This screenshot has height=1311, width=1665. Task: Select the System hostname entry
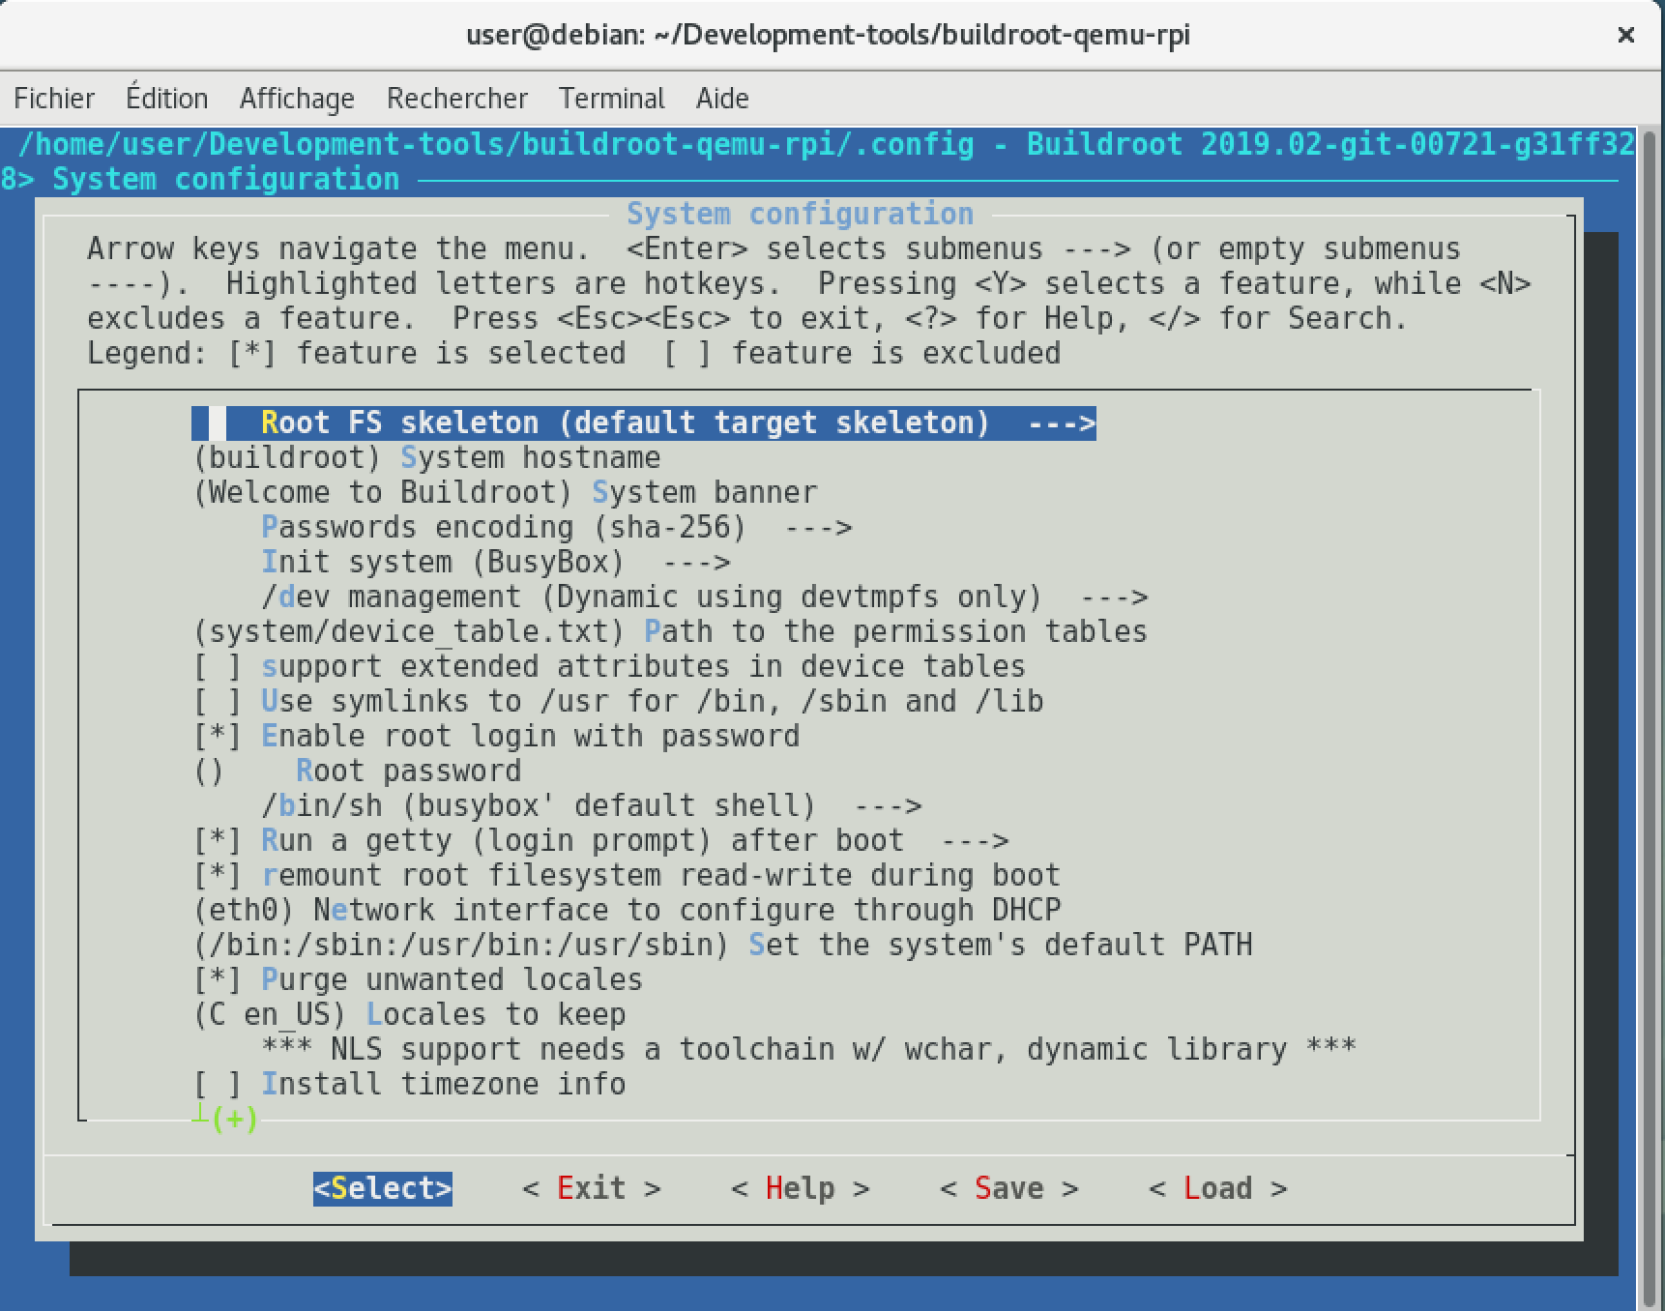427,458
